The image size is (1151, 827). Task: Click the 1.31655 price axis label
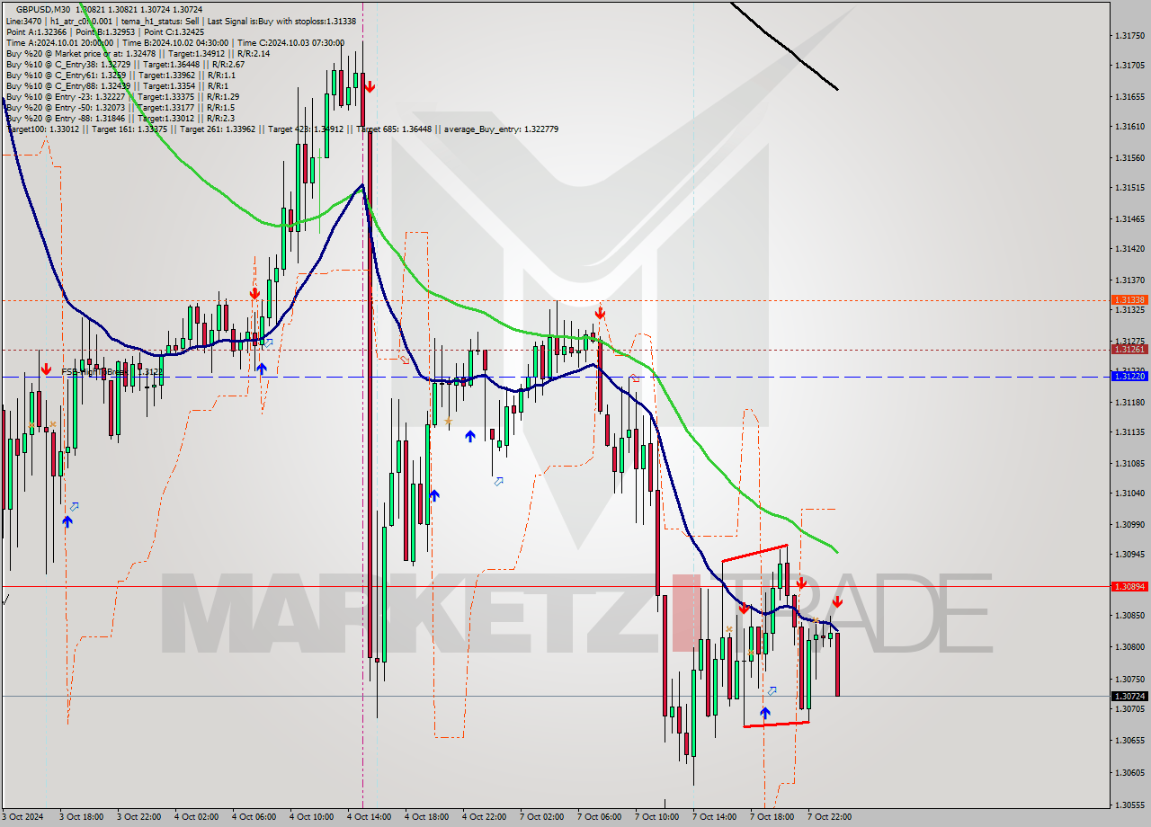coord(1129,96)
